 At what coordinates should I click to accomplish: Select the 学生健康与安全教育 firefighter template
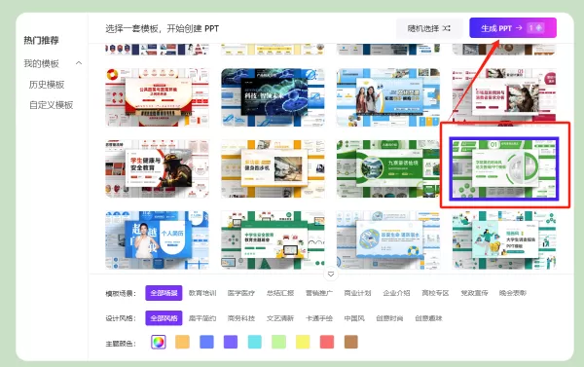coord(157,168)
